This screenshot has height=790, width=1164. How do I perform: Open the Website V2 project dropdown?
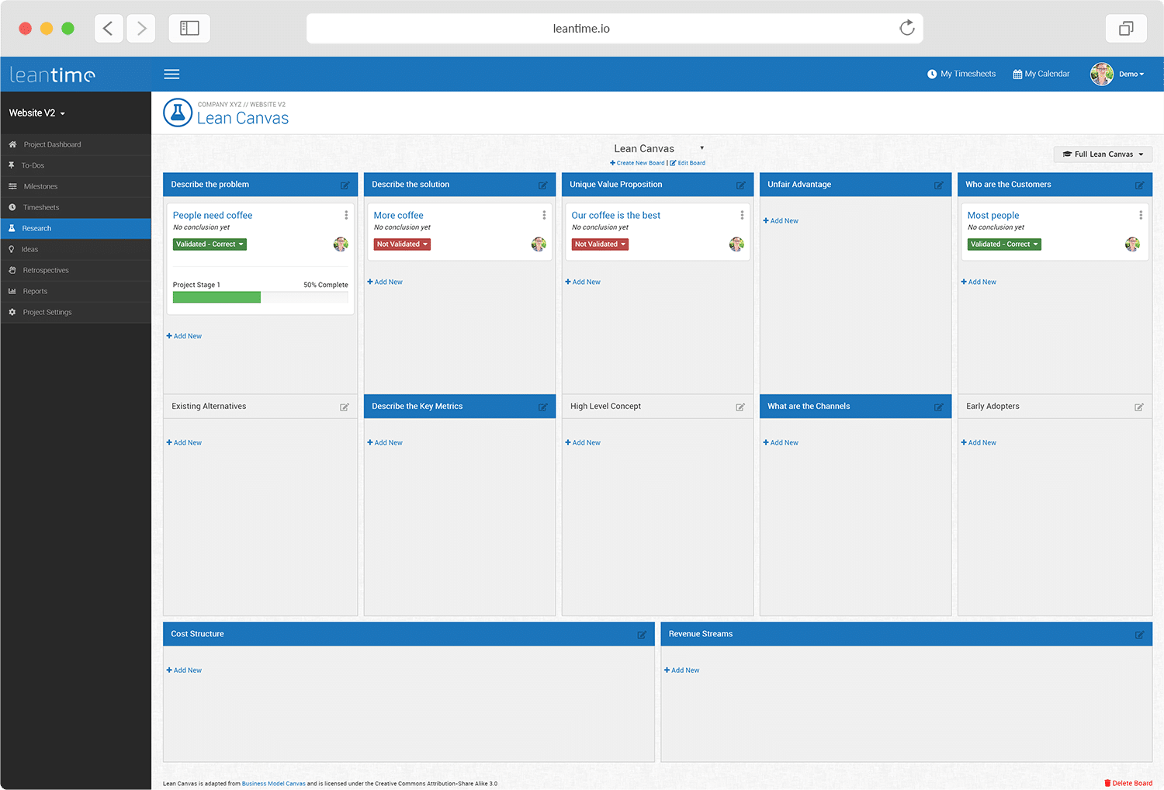[x=37, y=113]
